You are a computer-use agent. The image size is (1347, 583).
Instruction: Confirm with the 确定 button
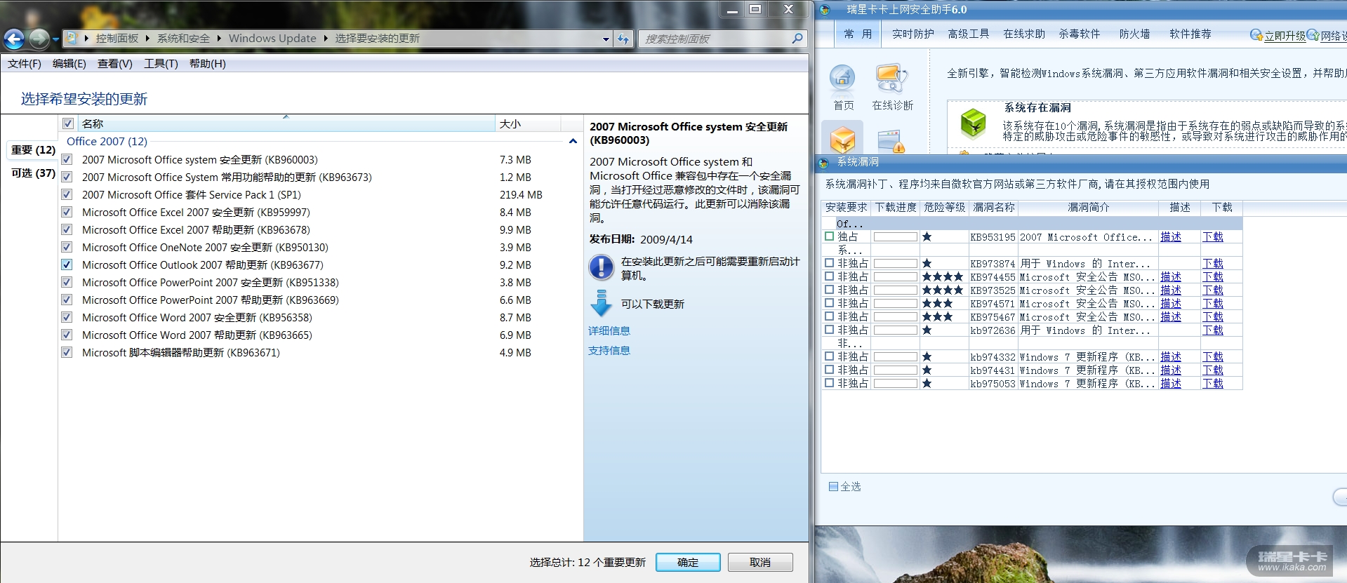tap(688, 562)
